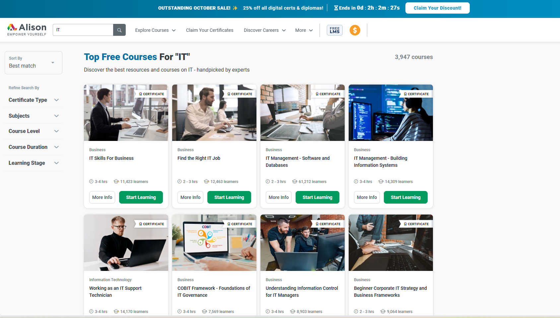560x318 pixels.
Task: Click the search magnifier icon button
Action: pyautogui.click(x=119, y=30)
